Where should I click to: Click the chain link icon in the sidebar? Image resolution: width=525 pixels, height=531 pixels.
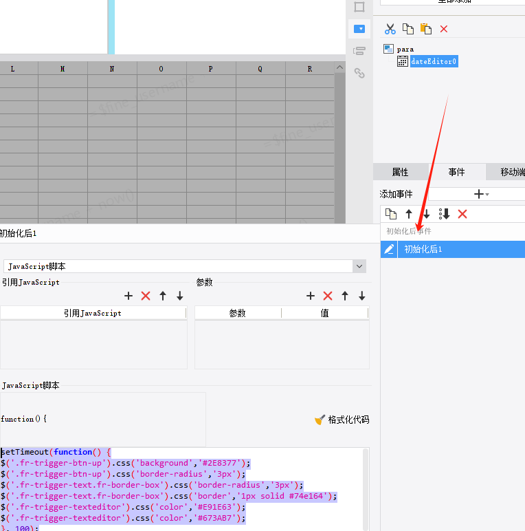click(x=359, y=73)
